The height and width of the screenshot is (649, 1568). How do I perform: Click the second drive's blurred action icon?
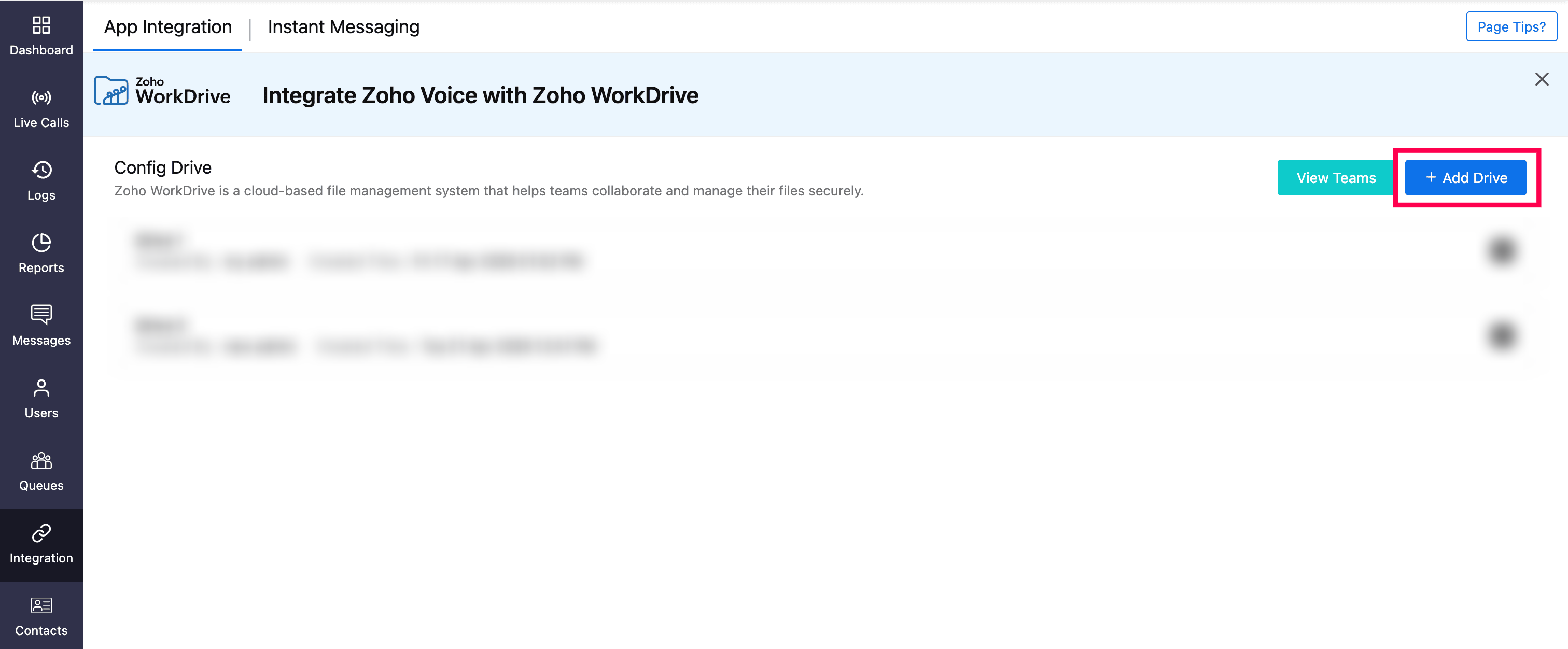point(1502,335)
